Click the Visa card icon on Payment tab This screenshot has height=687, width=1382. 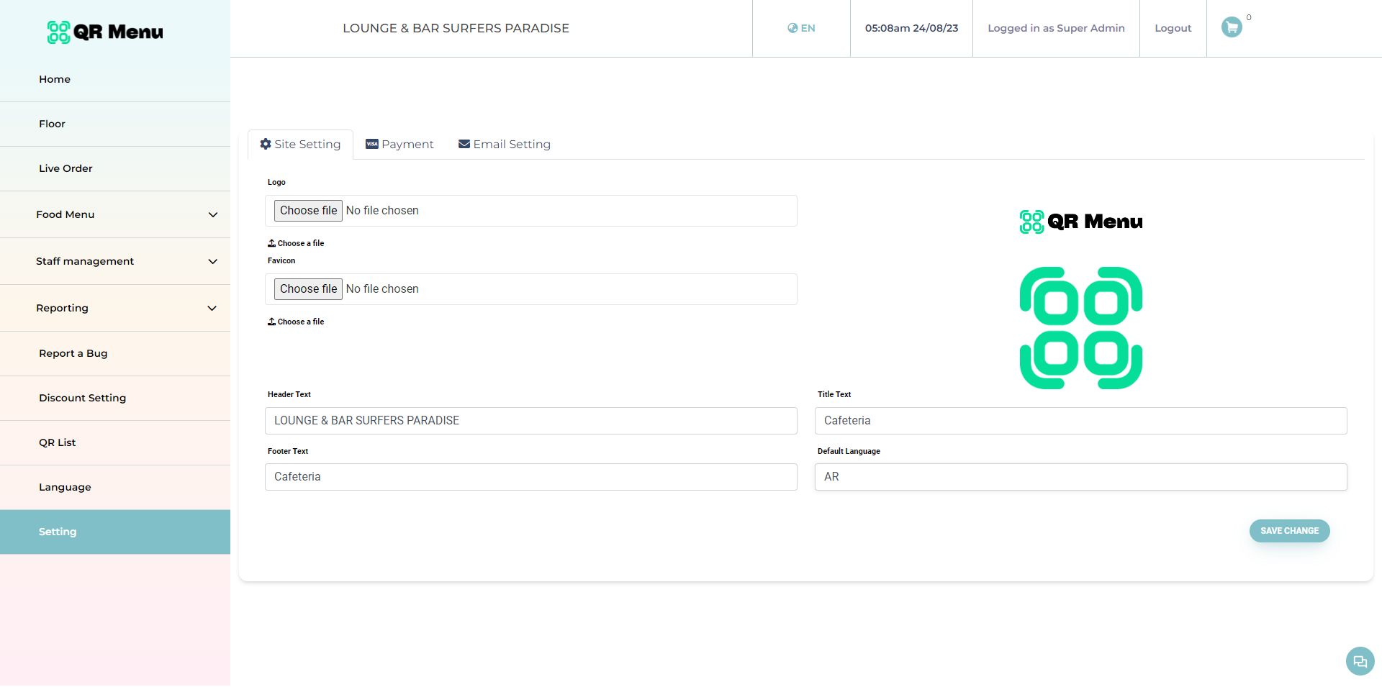pyautogui.click(x=372, y=144)
